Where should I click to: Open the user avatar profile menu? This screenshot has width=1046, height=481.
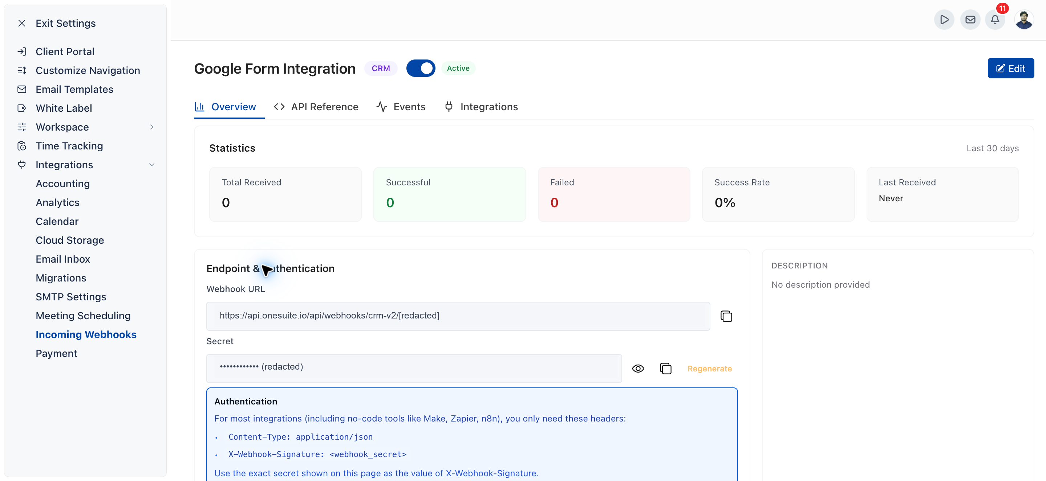(x=1024, y=20)
